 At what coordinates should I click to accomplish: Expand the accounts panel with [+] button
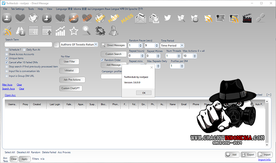(269, 95)
